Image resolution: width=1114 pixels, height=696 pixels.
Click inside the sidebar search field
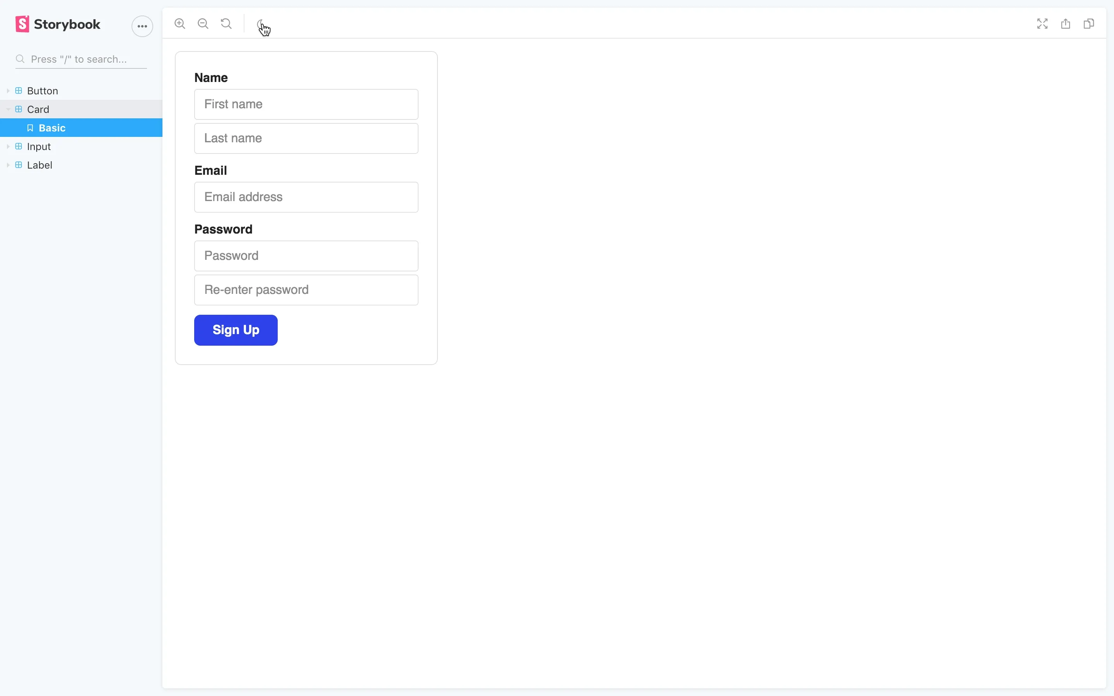(80, 59)
